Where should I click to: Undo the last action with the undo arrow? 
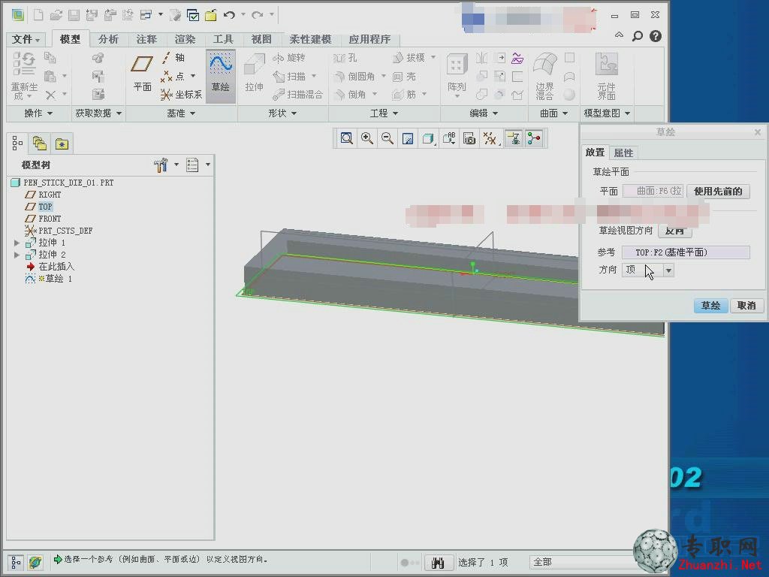[x=229, y=15]
